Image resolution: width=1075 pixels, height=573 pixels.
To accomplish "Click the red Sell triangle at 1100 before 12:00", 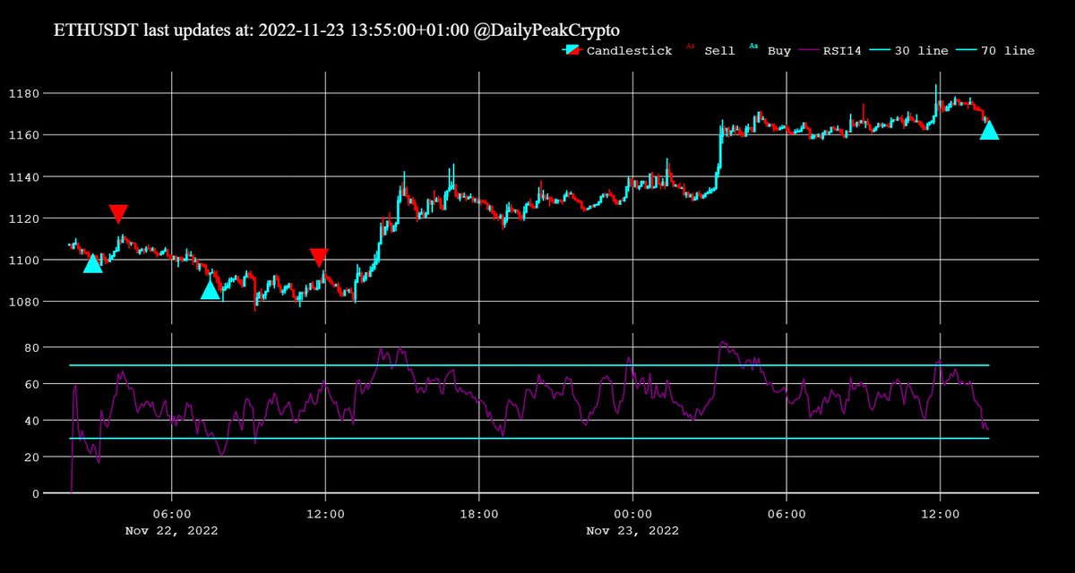I will click(320, 257).
